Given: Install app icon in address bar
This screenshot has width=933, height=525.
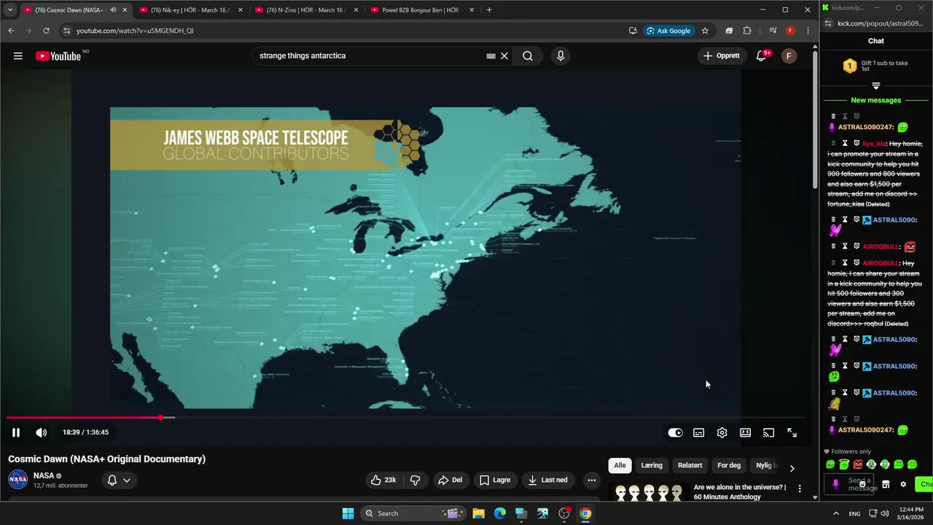Looking at the screenshot, I should 633,31.
